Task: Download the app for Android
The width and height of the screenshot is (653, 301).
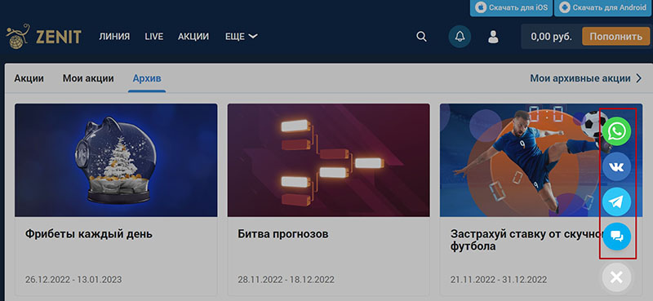Action: pos(603,7)
